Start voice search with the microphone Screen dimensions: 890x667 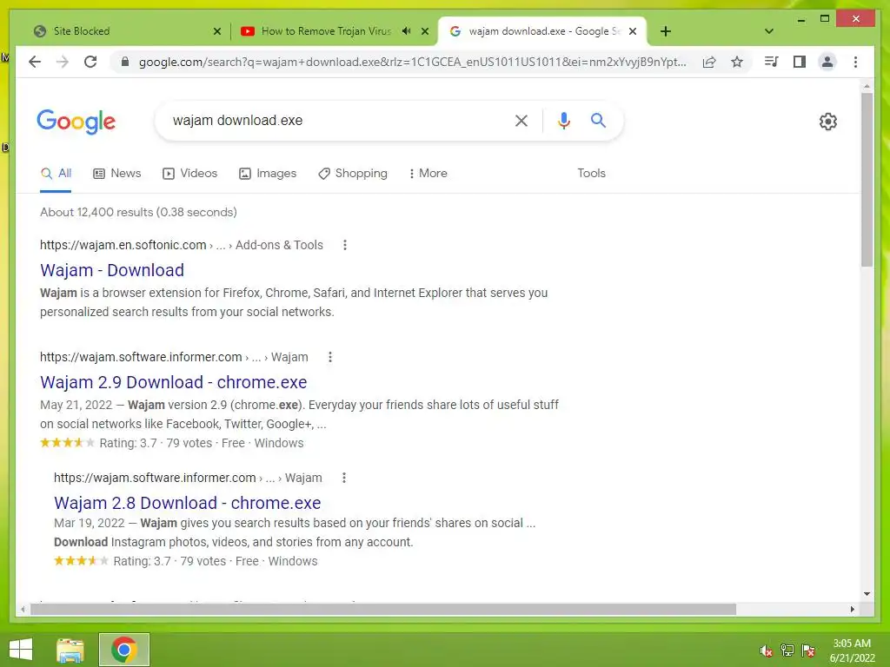pos(563,120)
